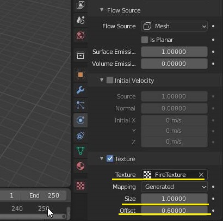Click the Y initial velocity field
The height and width of the screenshot is (221, 223).
pyautogui.click(x=174, y=131)
